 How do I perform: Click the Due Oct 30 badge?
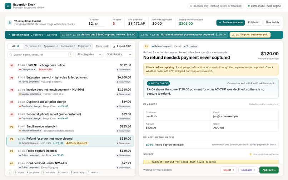point(45,69)
